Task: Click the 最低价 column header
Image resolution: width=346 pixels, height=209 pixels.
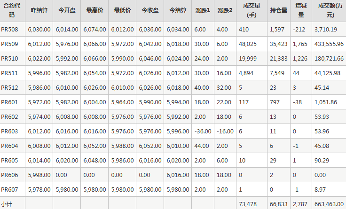Action: [122, 10]
